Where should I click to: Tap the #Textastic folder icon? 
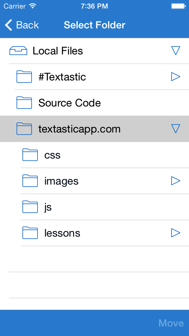pyautogui.click(x=24, y=77)
